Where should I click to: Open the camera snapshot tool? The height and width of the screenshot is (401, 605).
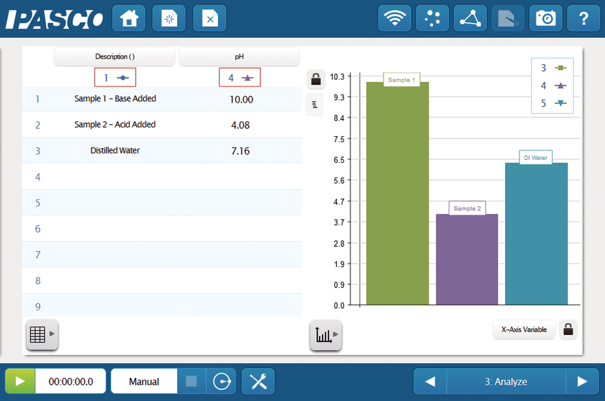[545, 18]
